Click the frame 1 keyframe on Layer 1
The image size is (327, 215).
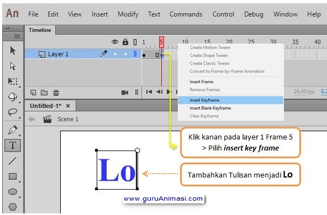144,55
